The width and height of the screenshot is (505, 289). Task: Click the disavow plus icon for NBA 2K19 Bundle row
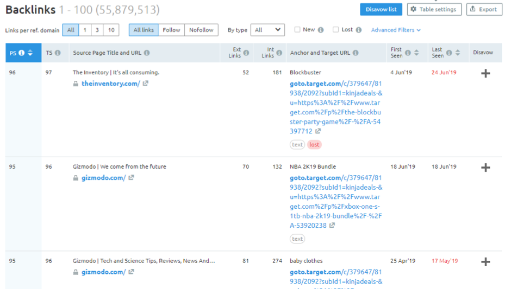(x=485, y=168)
